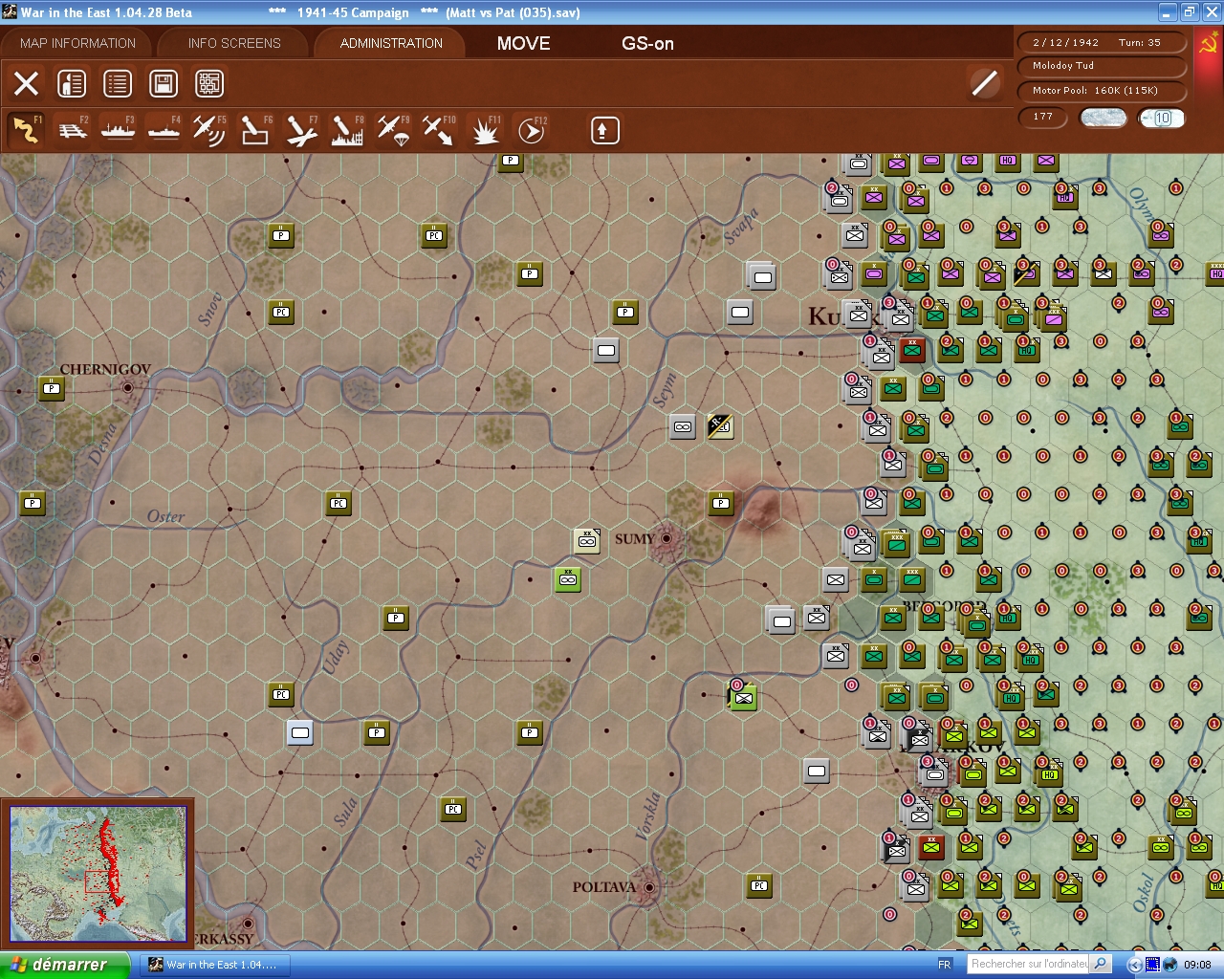Click the F12 end turn arrow icon
The width and height of the screenshot is (1224, 979).
click(531, 130)
